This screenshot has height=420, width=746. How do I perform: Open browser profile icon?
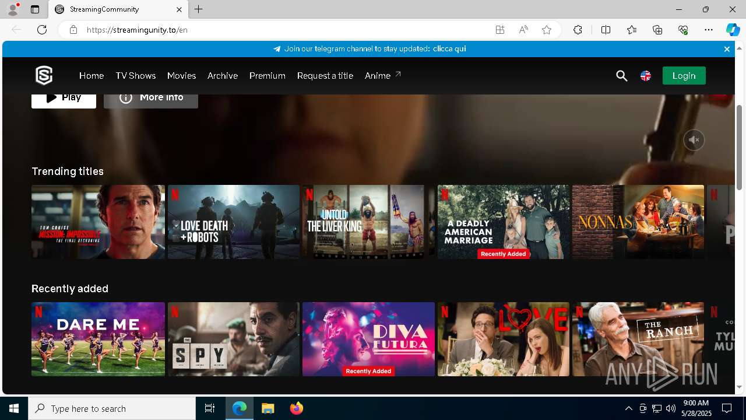click(12, 9)
